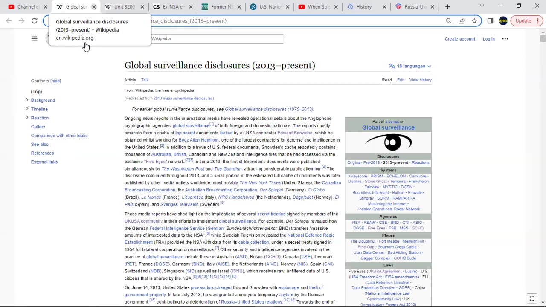Follow the Five Eyes link in the article paragraph
Screen dimensions: 546x307
pyautogui.click(x=156, y=162)
